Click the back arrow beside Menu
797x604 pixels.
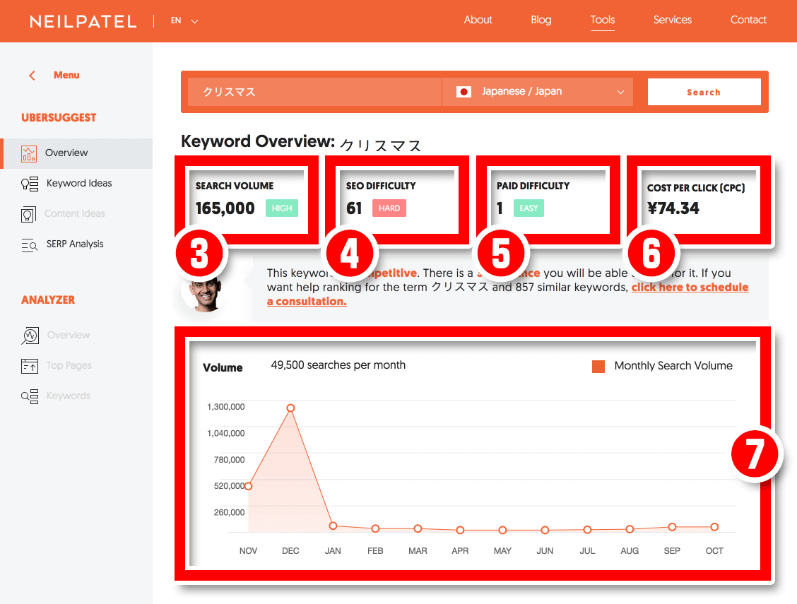point(32,76)
